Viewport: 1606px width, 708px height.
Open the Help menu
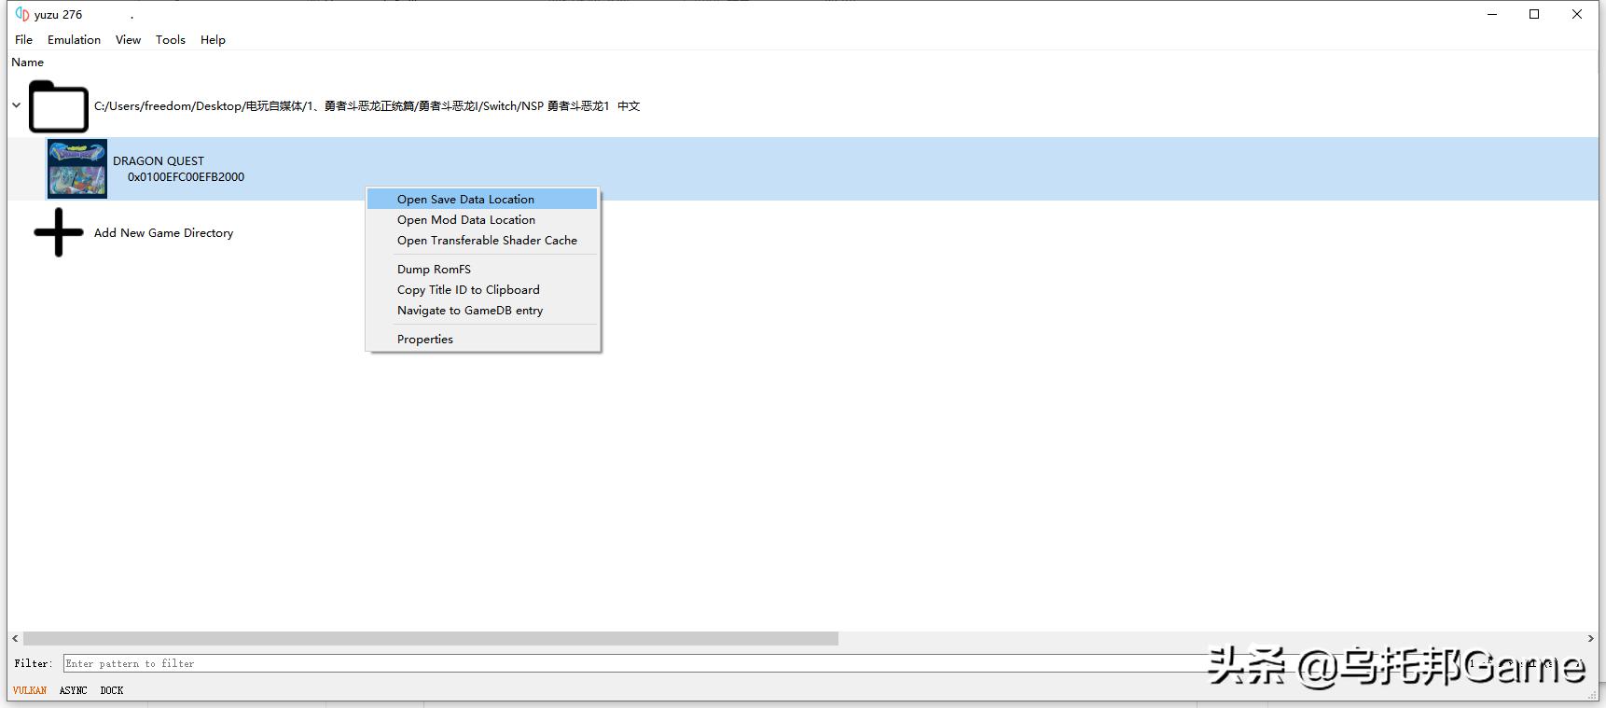click(213, 40)
